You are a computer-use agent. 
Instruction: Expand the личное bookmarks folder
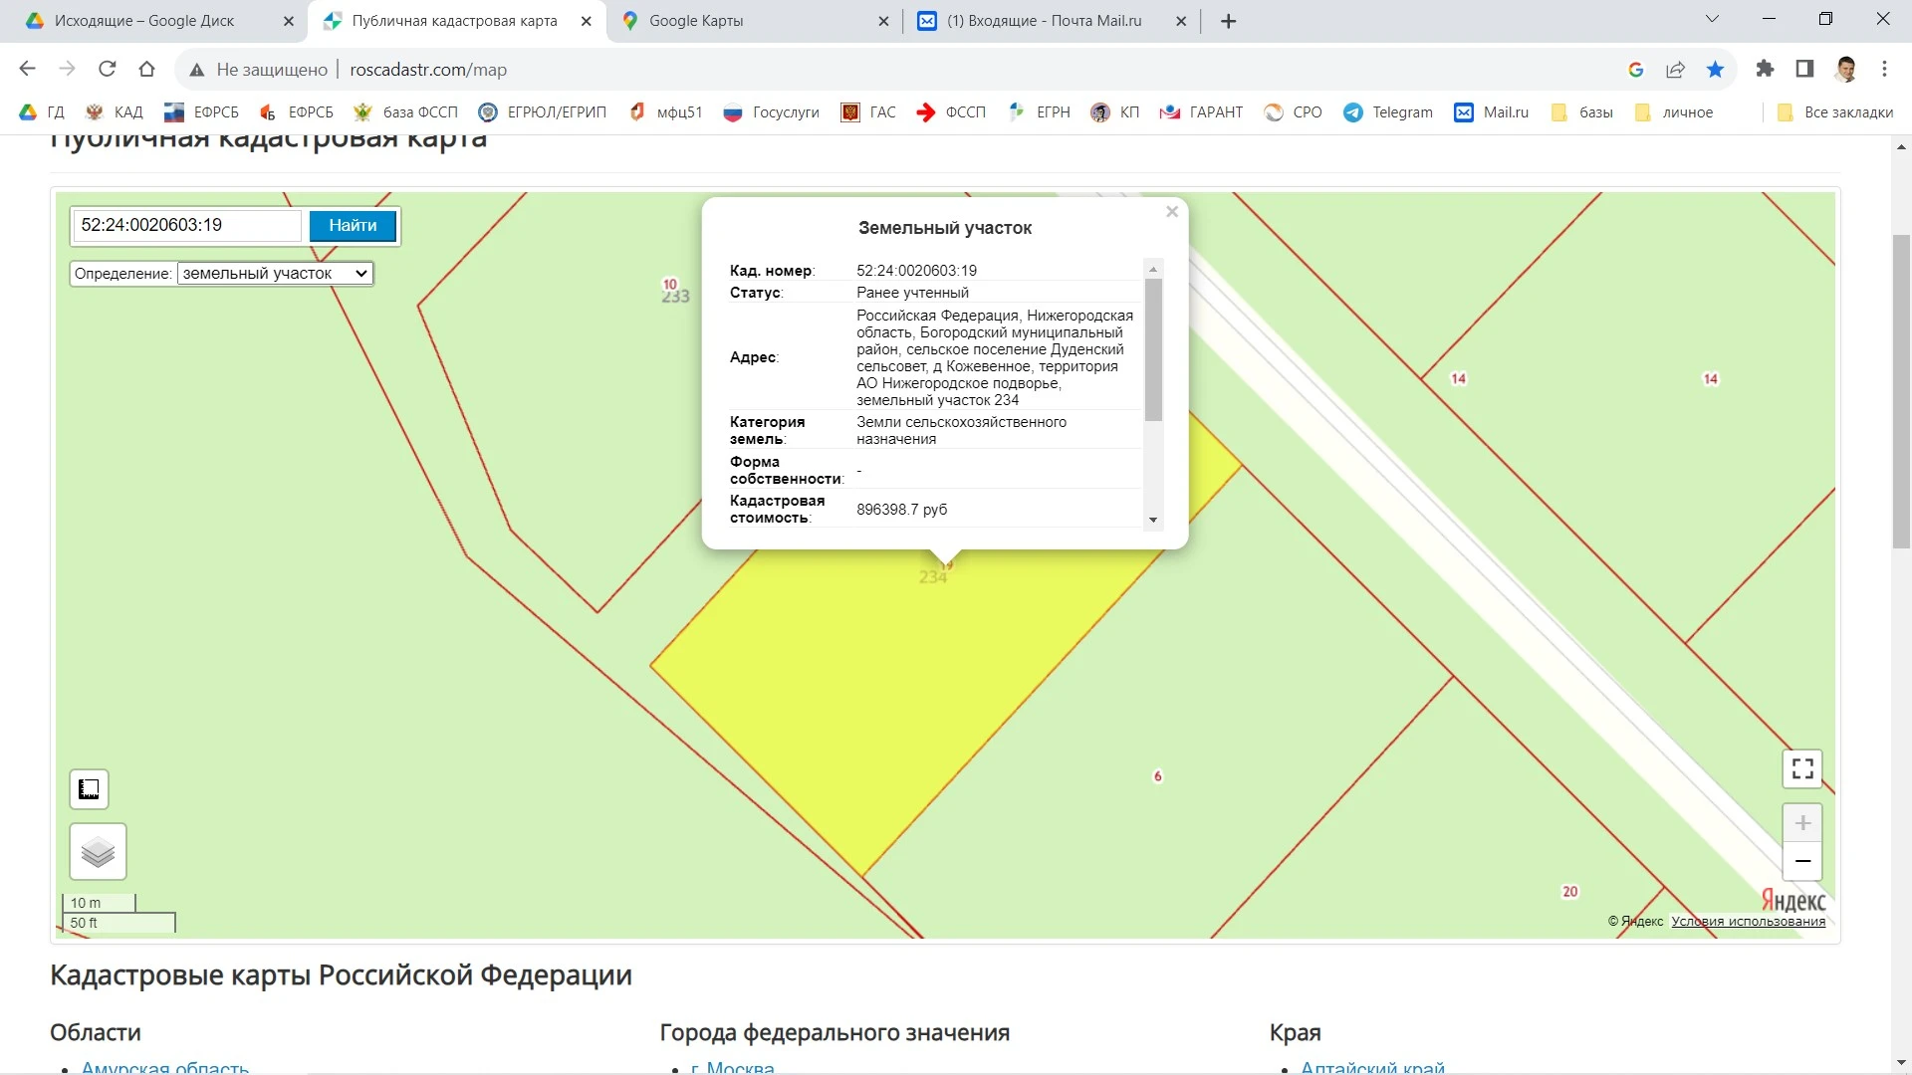1674,112
